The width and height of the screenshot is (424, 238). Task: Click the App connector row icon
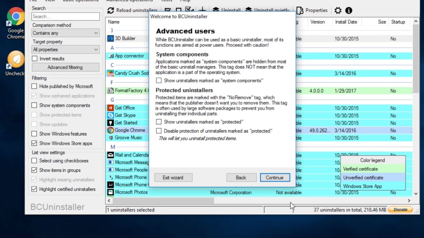pyautogui.click(x=111, y=56)
